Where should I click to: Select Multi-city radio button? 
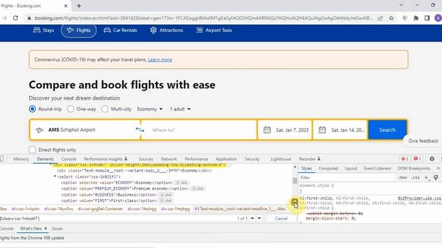pyautogui.click(x=104, y=109)
